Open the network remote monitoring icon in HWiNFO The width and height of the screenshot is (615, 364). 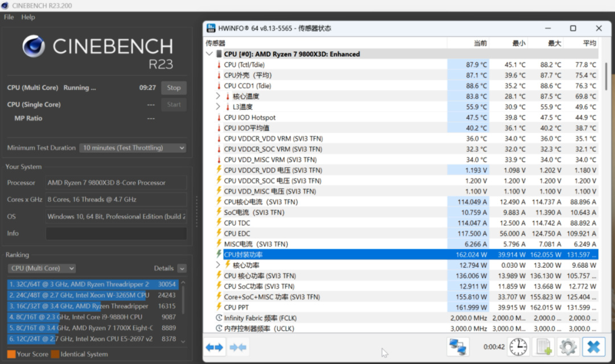tap(457, 347)
